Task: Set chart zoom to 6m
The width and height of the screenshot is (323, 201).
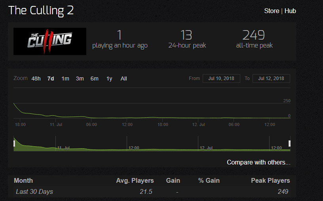Action: click(94, 78)
